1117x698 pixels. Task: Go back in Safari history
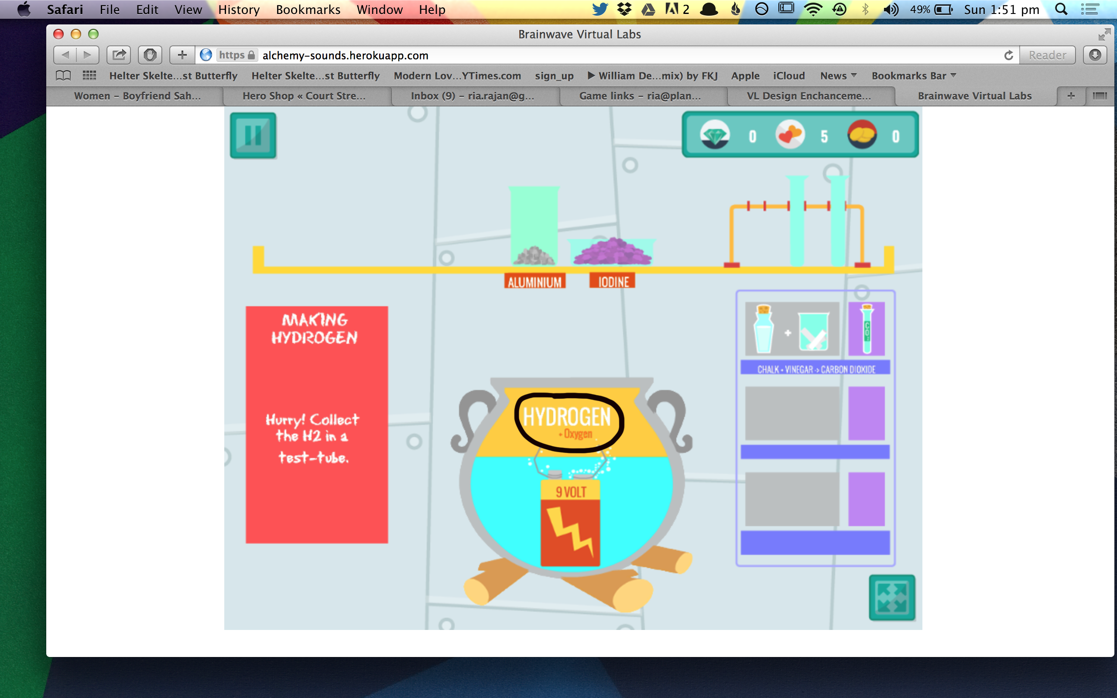point(65,55)
